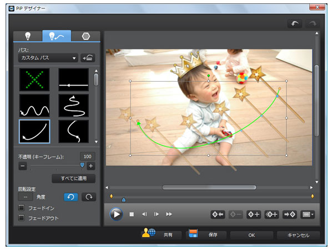Select the wavy line path thumbnail

(x=34, y=106)
